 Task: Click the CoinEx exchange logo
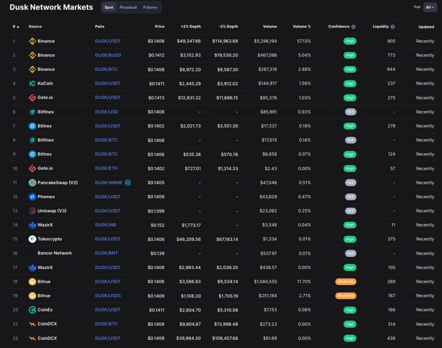pyautogui.click(x=32, y=310)
